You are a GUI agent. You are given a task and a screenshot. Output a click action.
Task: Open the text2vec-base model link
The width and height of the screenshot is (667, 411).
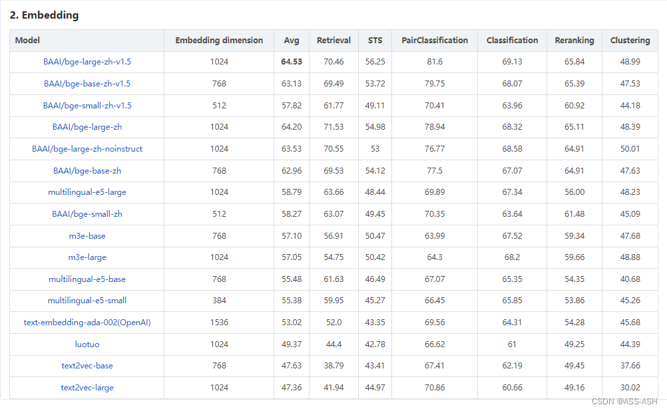pyautogui.click(x=87, y=366)
